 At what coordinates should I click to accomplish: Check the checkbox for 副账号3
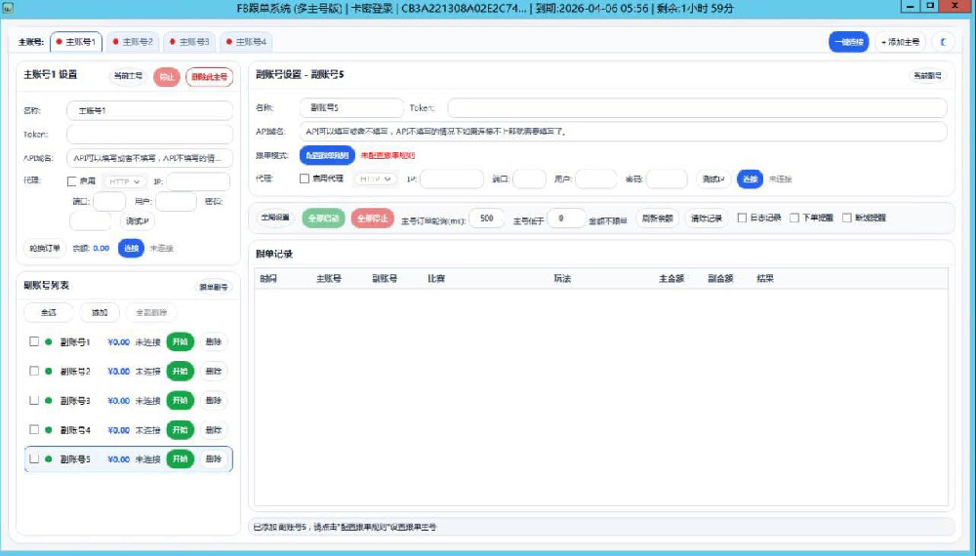pyautogui.click(x=34, y=400)
